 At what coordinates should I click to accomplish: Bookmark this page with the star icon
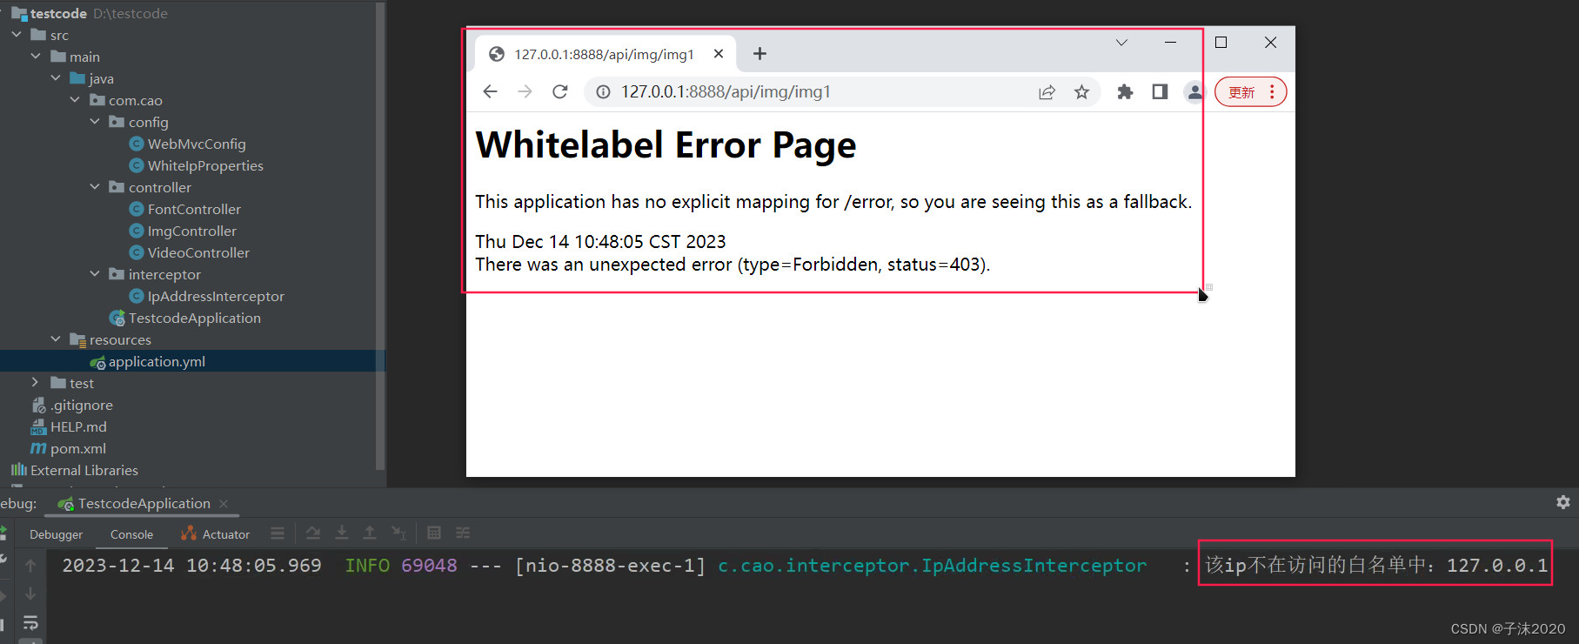(x=1081, y=91)
